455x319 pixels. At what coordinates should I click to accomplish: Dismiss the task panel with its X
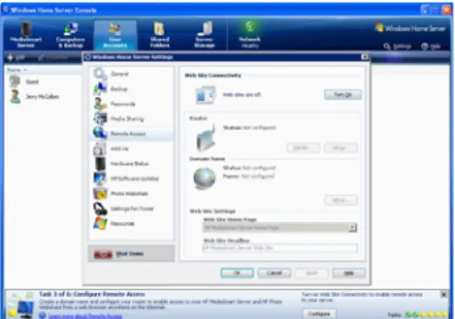pyautogui.click(x=444, y=295)
